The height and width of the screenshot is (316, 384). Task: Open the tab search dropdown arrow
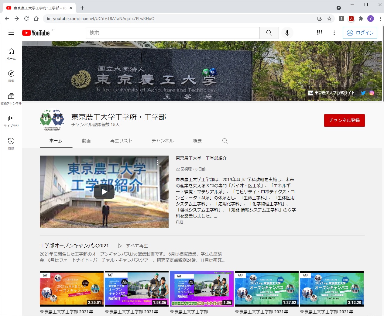click(x=339, y=8)
